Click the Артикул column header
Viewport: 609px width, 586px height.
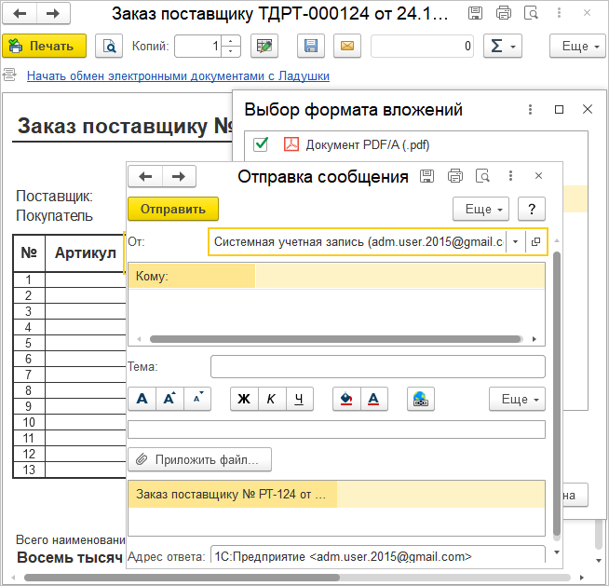pos(86,252)
